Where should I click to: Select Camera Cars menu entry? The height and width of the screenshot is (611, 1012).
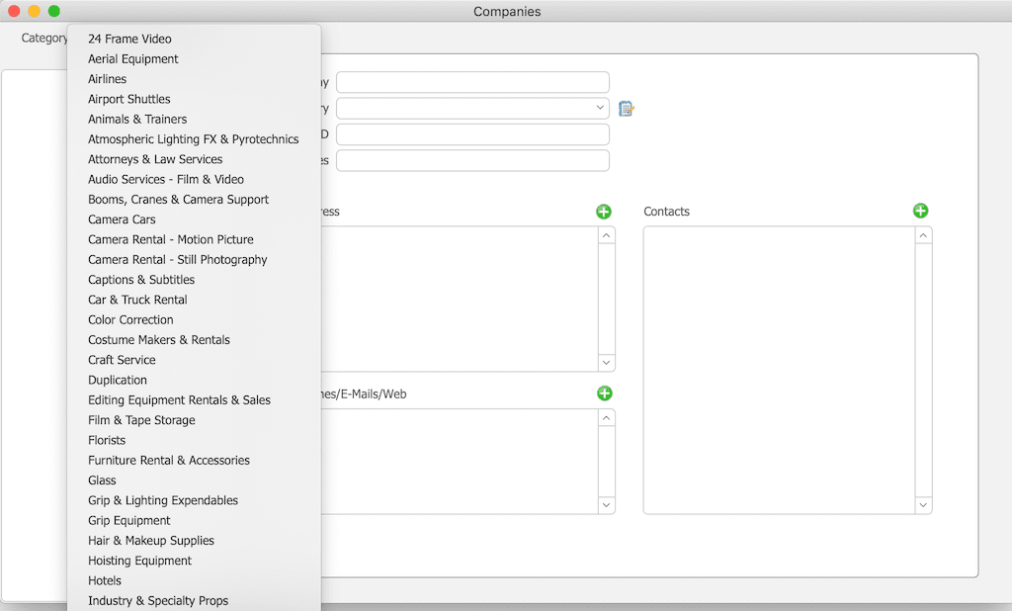point(122,219)
